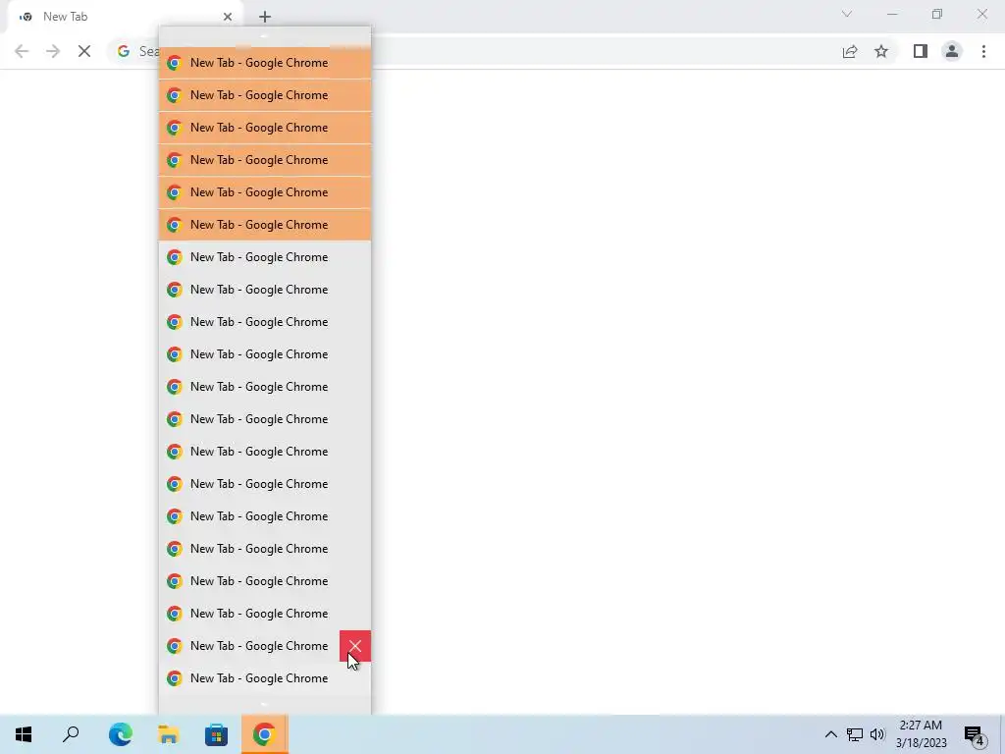Launch Microsoft Edge from the taskbar
1005x754 pixels.
pos(120,734)
